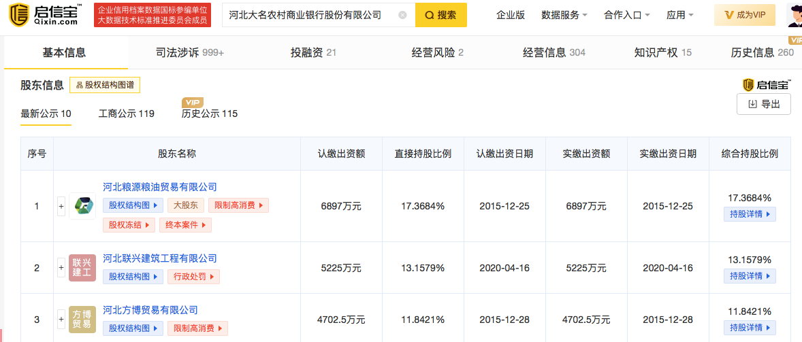Expand row 1 shareholder with plus button

61,205
